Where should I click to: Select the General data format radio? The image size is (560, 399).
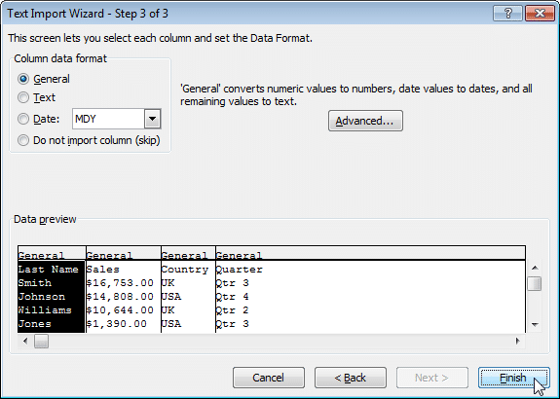click(x=23, y=79)
